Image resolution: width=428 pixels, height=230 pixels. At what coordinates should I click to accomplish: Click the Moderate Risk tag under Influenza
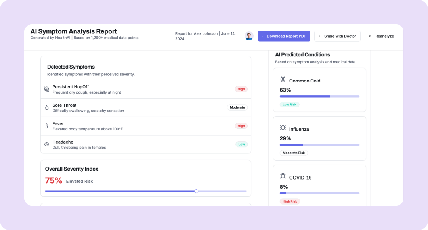coord(294,153)
